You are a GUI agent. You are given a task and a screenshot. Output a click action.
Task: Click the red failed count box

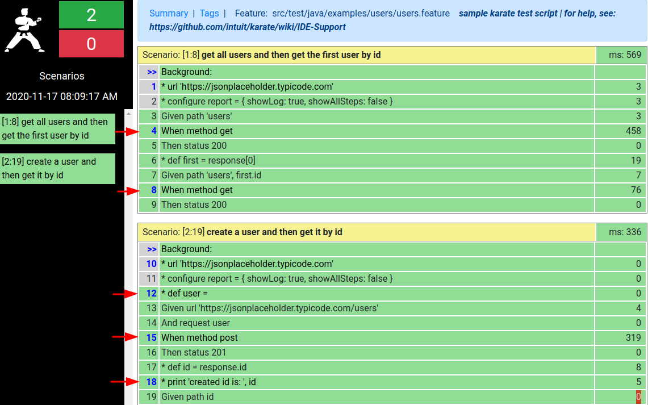(x=91, y=44)
